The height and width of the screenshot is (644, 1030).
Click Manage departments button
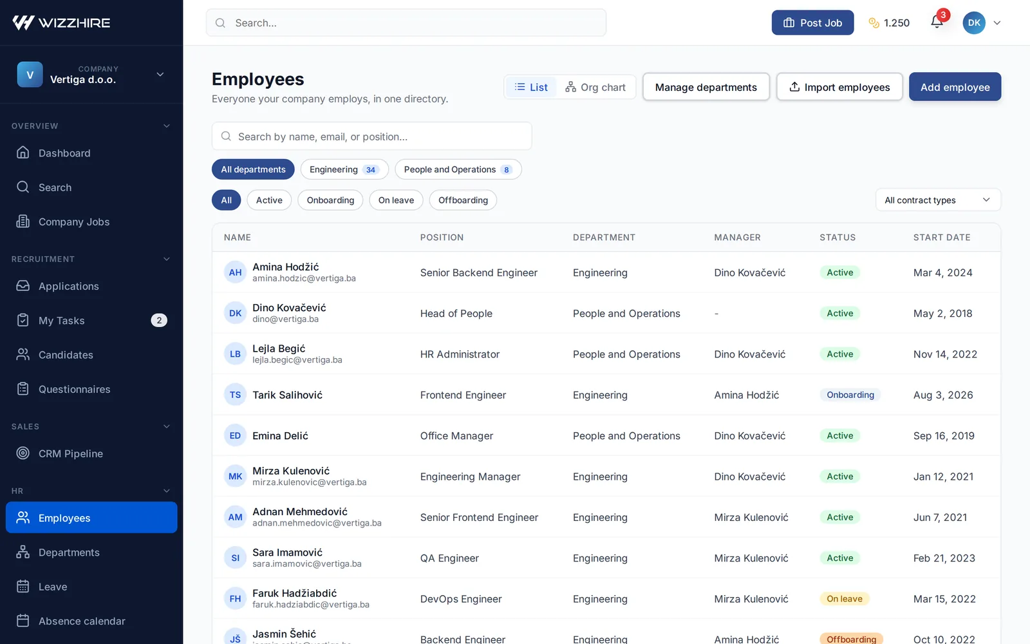706,87
